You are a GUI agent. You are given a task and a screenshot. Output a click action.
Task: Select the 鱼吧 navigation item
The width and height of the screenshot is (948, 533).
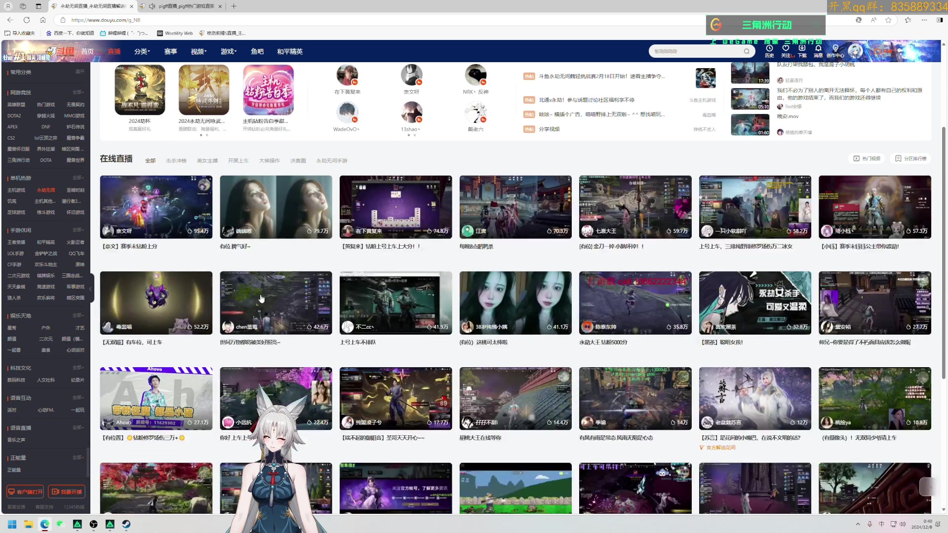[x=257, y=51]
